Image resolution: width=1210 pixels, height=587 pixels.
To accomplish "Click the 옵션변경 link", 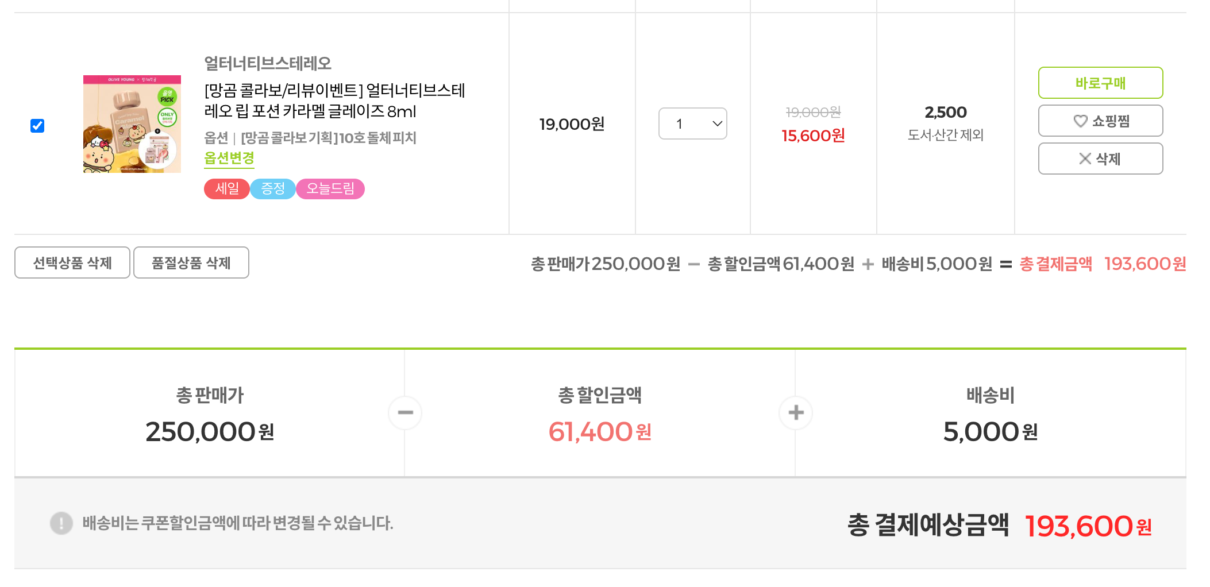I will 229,158.
